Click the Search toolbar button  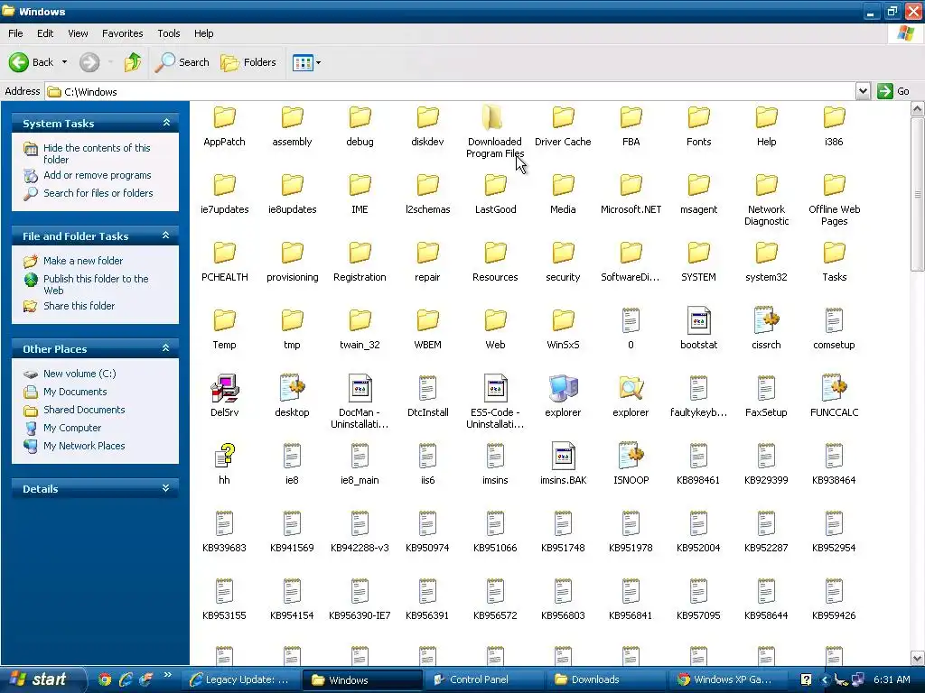click(x=182, y=62)
